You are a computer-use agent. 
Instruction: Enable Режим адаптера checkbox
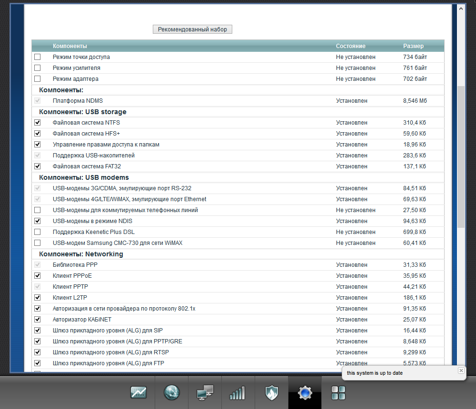click(37, 79)
